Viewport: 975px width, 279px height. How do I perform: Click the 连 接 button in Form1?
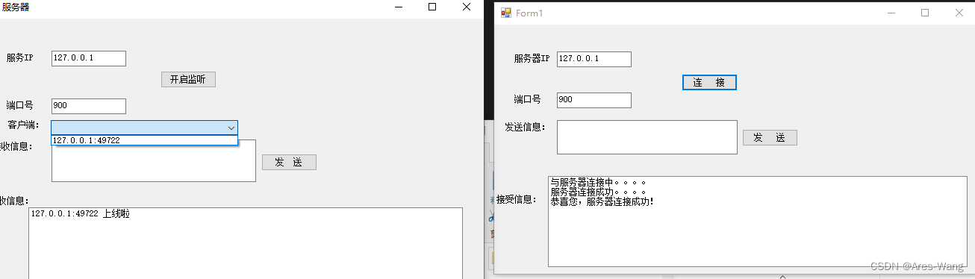[709, 82]
